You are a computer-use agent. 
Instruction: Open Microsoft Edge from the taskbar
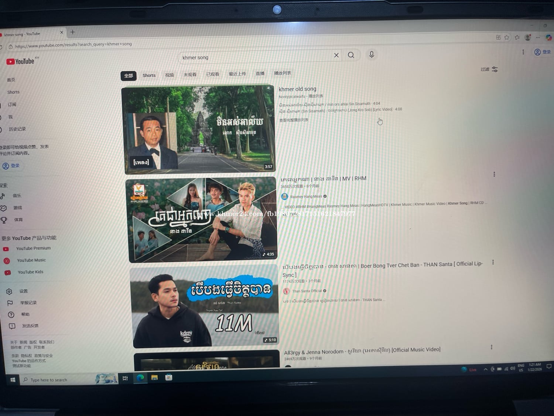coord(140,378)
